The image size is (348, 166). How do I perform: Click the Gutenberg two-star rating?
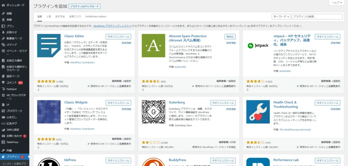coord(151,143)
